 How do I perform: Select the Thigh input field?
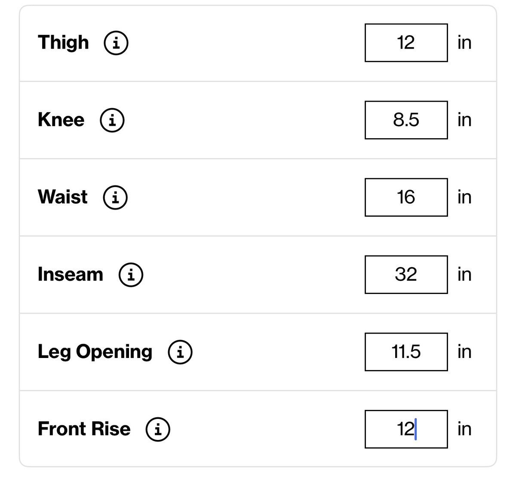(406, 43)
